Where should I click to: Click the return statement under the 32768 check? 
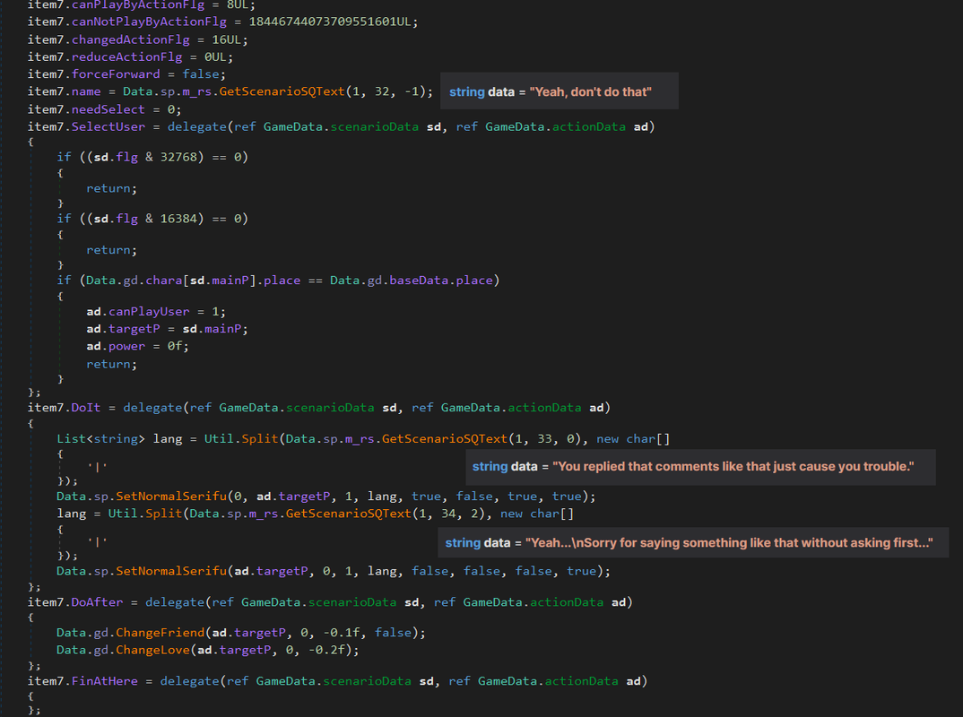[x=112, y=188]
